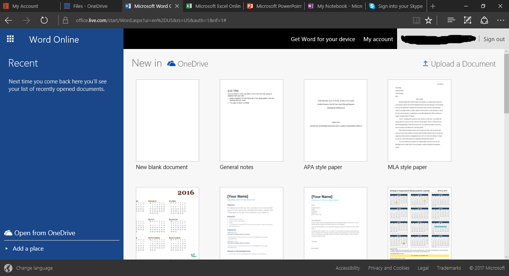Click Get Word for your device
The width and height of the screenshot is (509, 276).
(323, 39)
